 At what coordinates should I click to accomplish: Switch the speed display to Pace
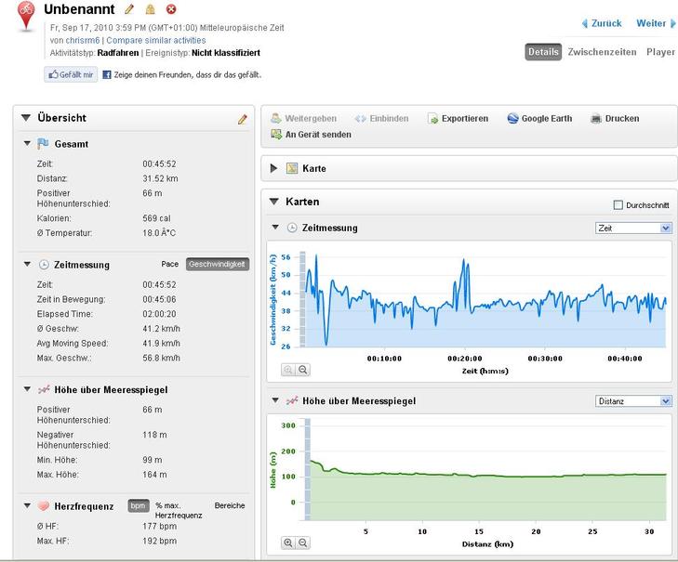pos(170,265)
